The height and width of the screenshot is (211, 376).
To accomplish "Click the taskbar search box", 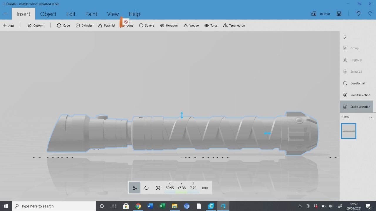I will coord(54,206).
